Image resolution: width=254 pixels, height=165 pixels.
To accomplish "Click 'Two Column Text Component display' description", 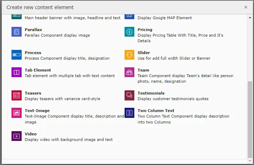I will click(184, 119).
